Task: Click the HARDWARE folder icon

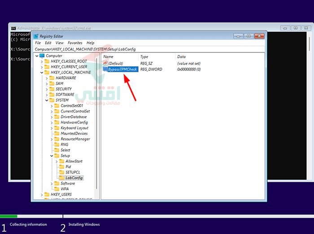Action: coord(52,78)
